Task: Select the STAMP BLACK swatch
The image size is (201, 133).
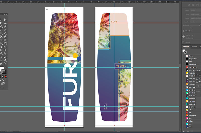Action: [x=192, y=64]
